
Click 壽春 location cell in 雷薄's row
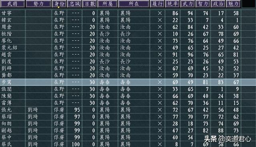coord(125,103)
